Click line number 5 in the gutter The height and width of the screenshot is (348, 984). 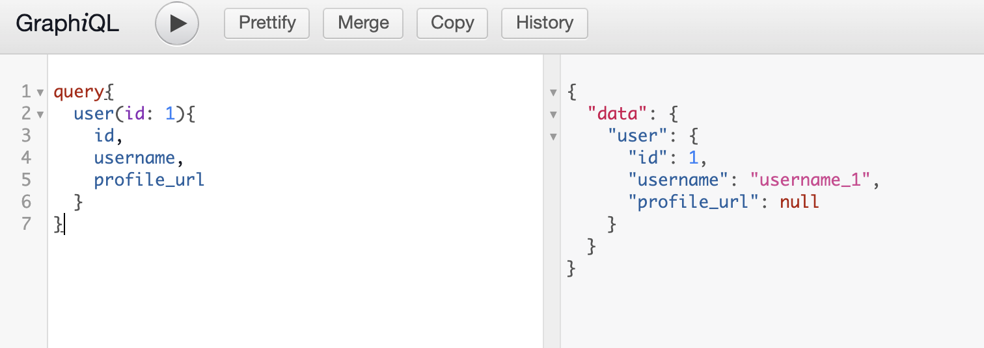tap(26, 180)
